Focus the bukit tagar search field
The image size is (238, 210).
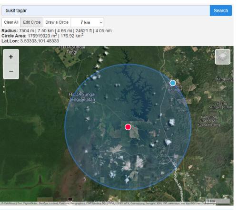pos(106,10)
